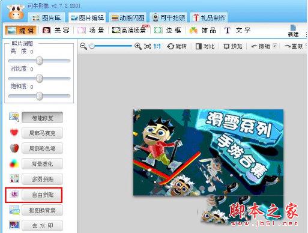This screenshot has height=233, width=308.
Task: Adjust the 亮度 brightness slider
Action: click(40, 61)
